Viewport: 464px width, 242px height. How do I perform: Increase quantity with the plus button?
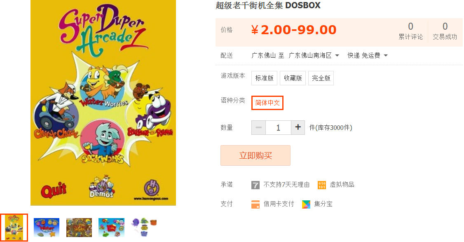[x=298, y=128]
